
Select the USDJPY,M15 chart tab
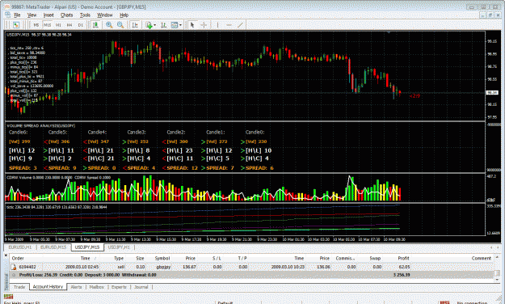coord(87,247)
